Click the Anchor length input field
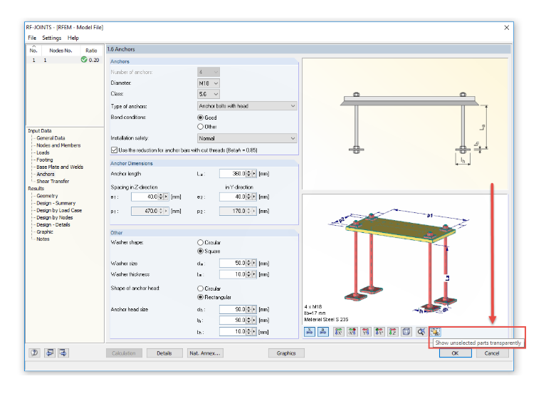The image size is (541, 406). (x=233, y=174)
